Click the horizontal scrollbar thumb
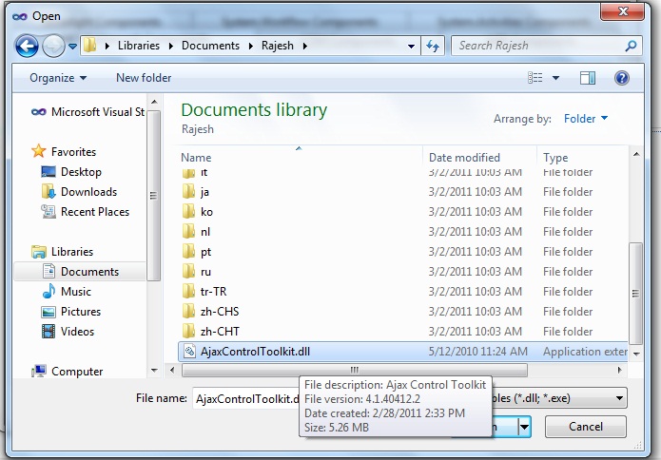Image resolution: width=661 pixels, height=460 pixels. (x=354, y=371)
